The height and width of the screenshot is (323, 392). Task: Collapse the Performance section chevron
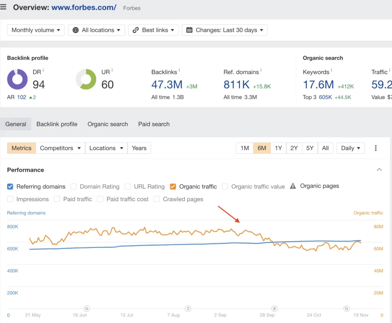379,170
